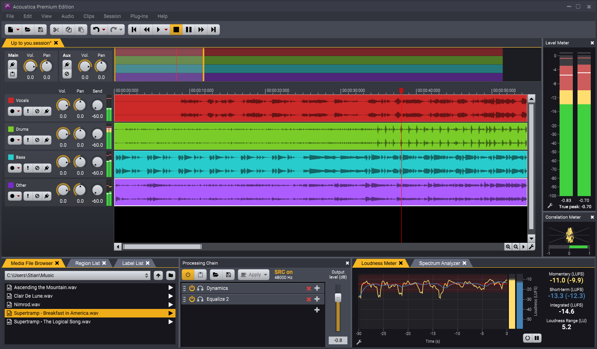Open the Session menu
Viewport: 597px width, 349px height.
pyautogui.click(x=112, y=16)
